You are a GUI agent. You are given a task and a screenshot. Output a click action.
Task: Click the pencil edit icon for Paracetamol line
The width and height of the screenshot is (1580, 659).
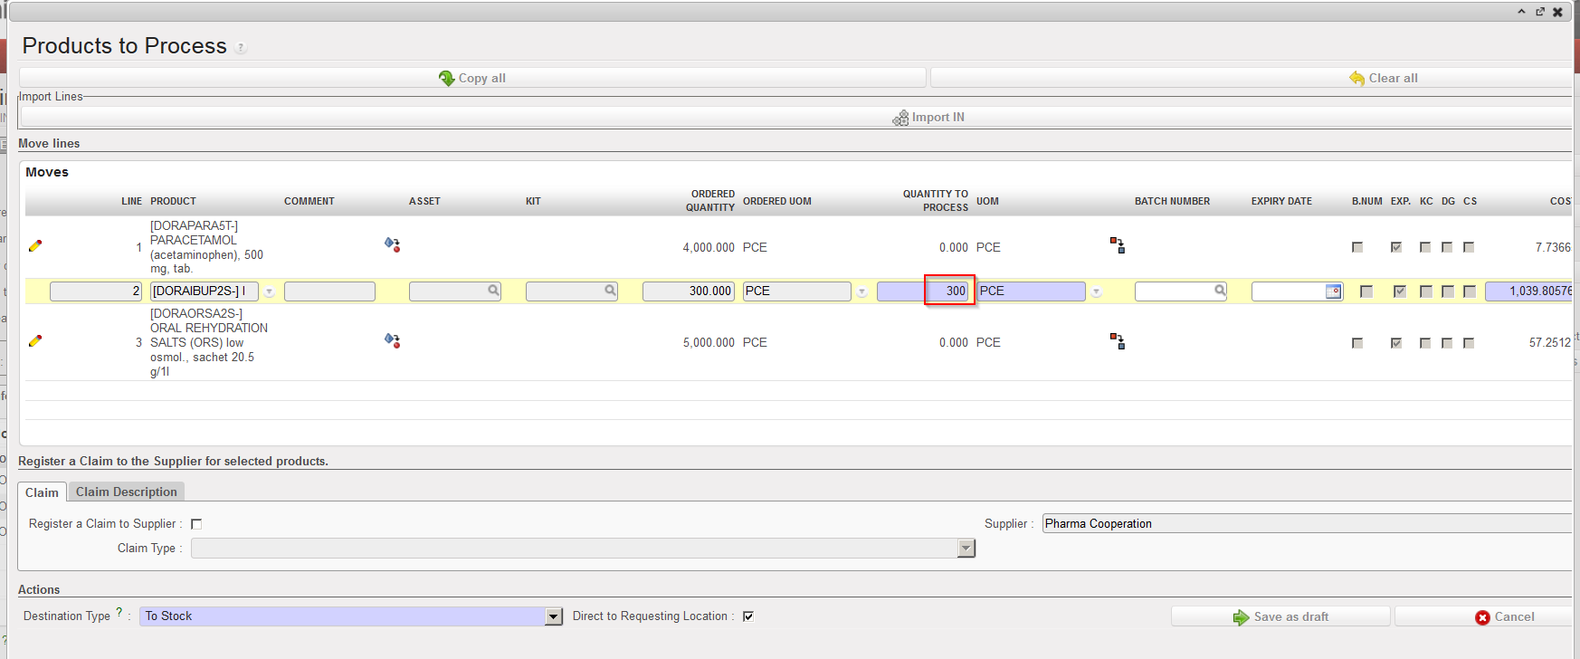click(x=35, y=245)
